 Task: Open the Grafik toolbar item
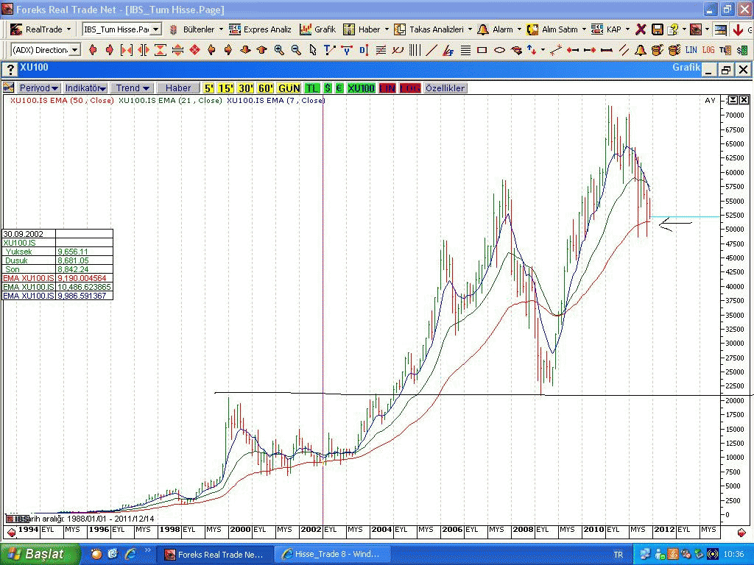pos(317,29)
